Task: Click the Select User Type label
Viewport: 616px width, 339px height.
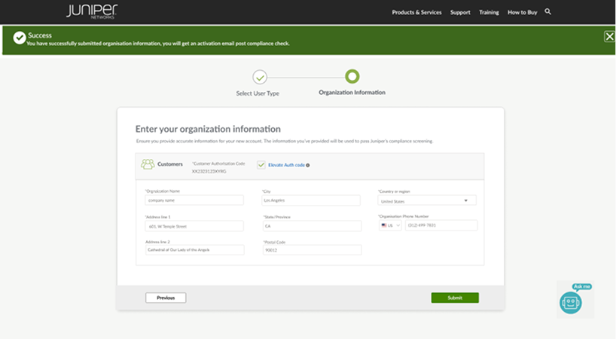Action: coord(258,93)
